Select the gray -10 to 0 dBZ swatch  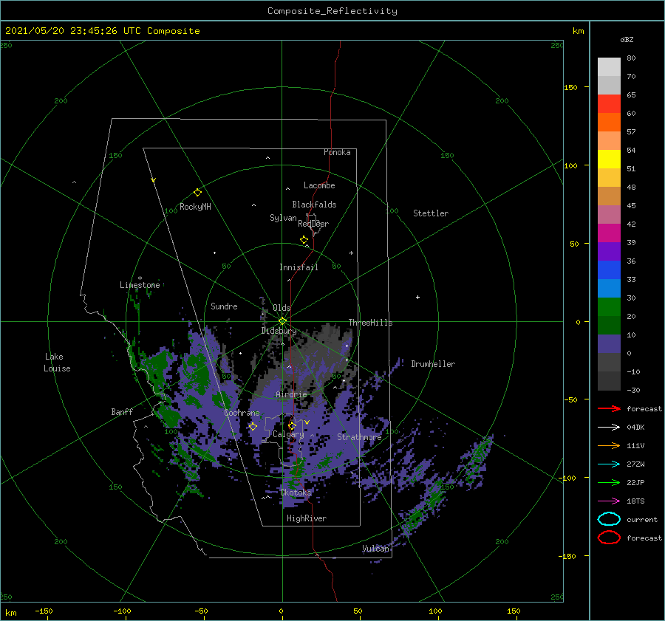609,362
